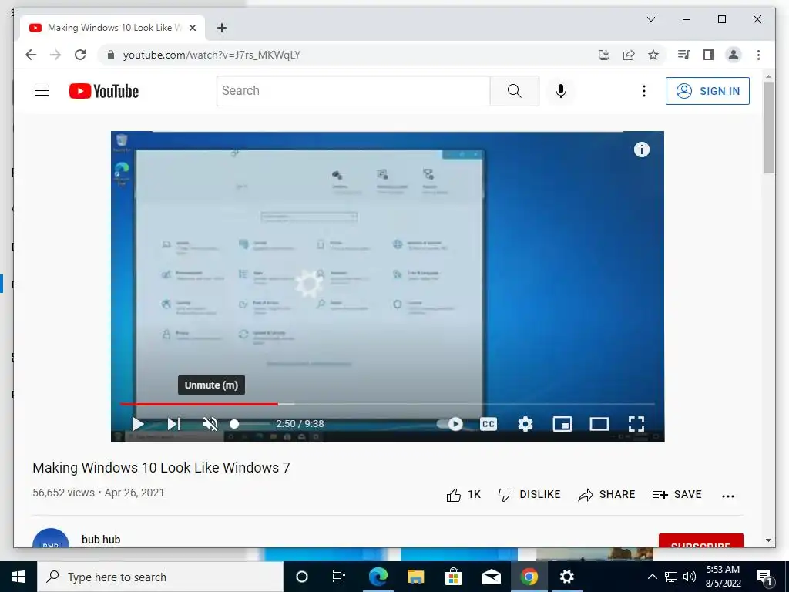789x592 pixels.
Task: Open the YouTube guide hamburger menu
Action: [x=42, y=91]
